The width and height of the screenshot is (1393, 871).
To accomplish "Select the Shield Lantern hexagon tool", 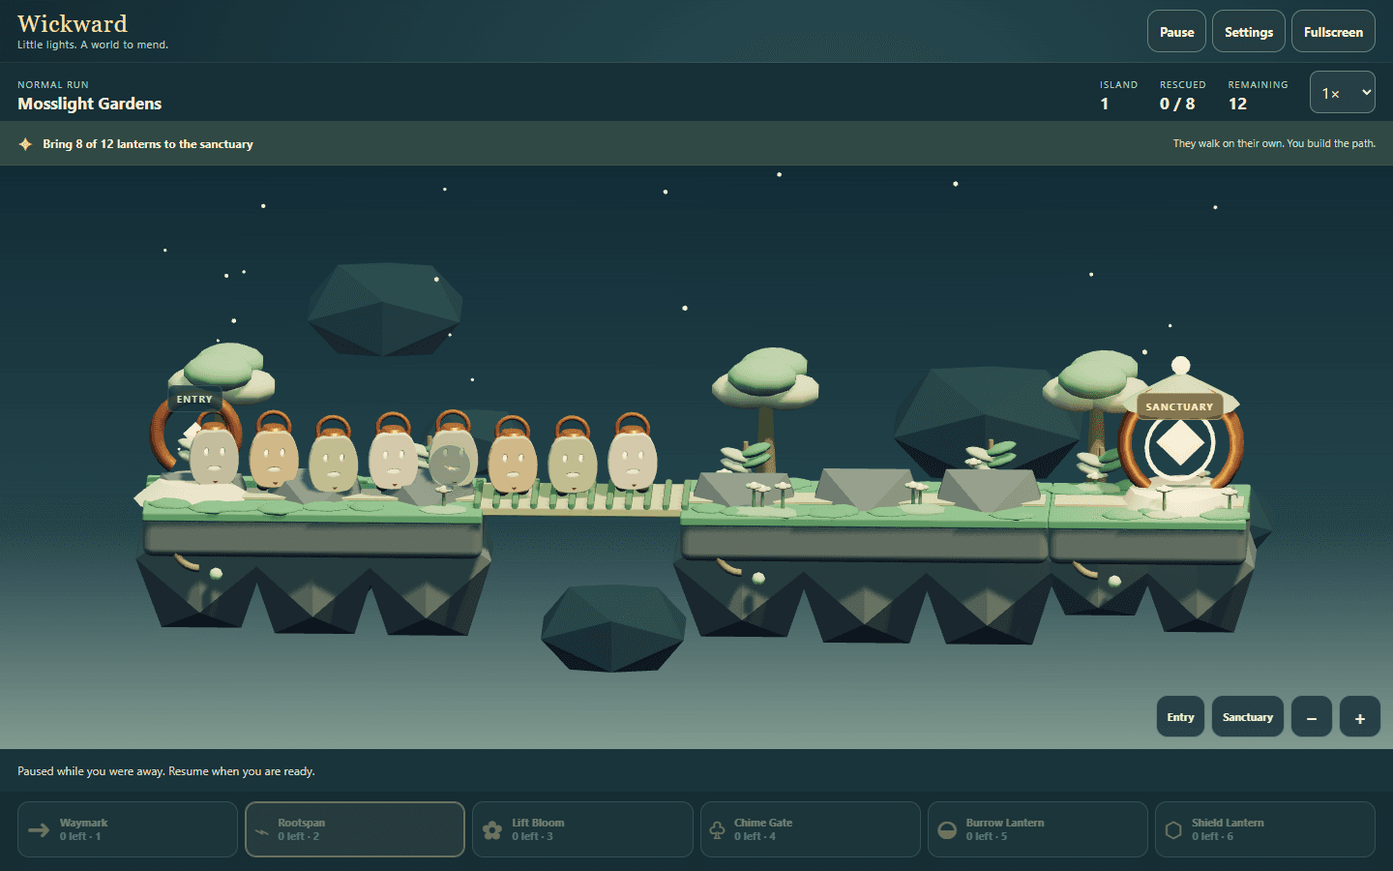I will click(x=1265, y=829).
